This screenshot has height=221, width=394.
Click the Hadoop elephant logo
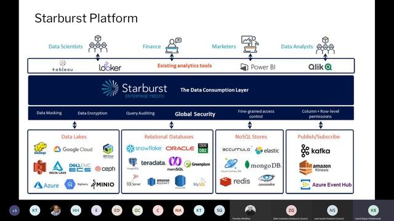click(40, 148)
